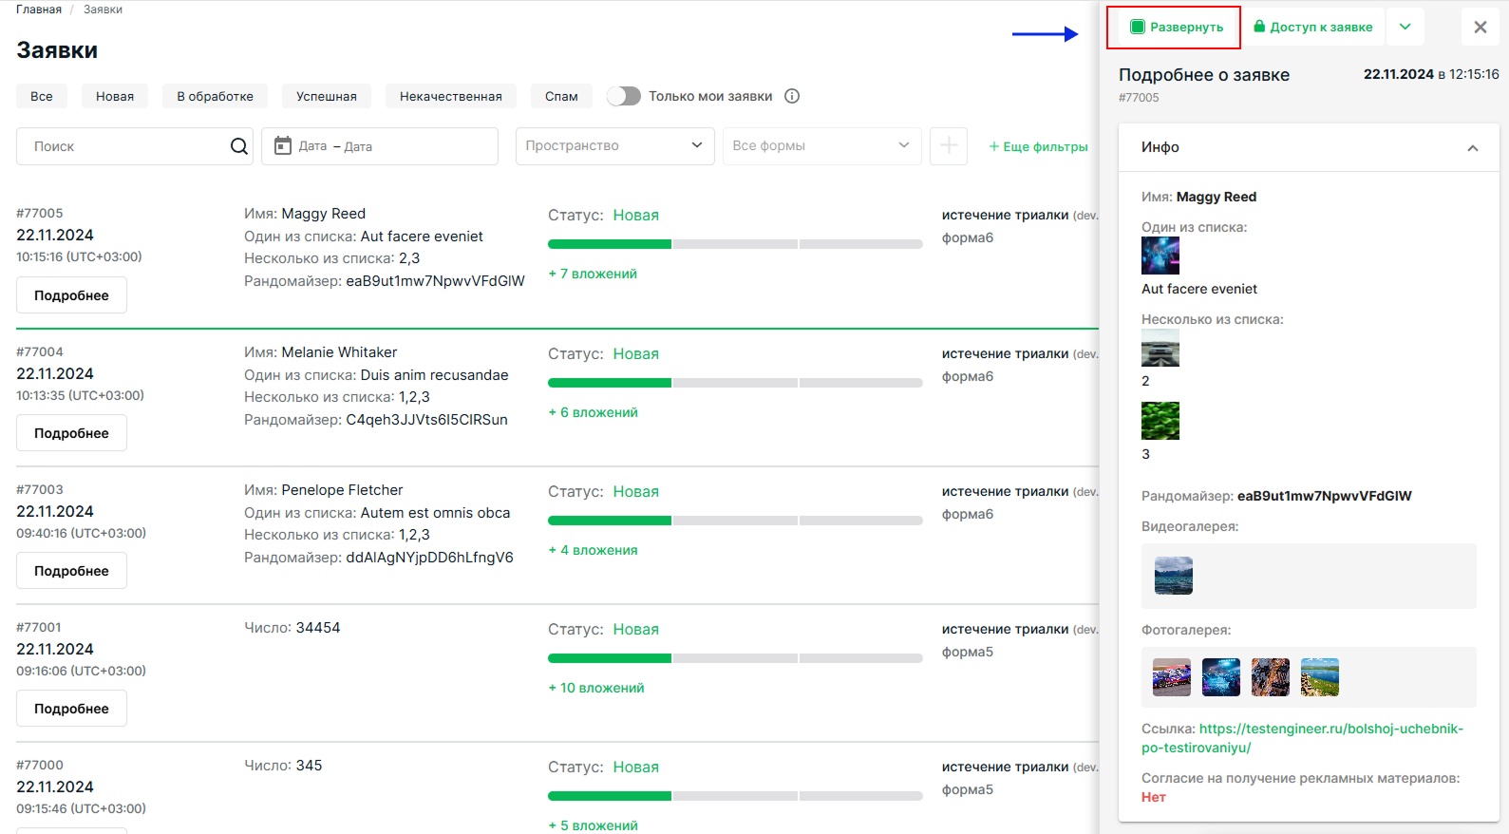Click Рандомайзер value eaB9ut1mw7NpwvVFdGlW in details panel
The height and width of the screenshot is (834, 1509).
1324,496
